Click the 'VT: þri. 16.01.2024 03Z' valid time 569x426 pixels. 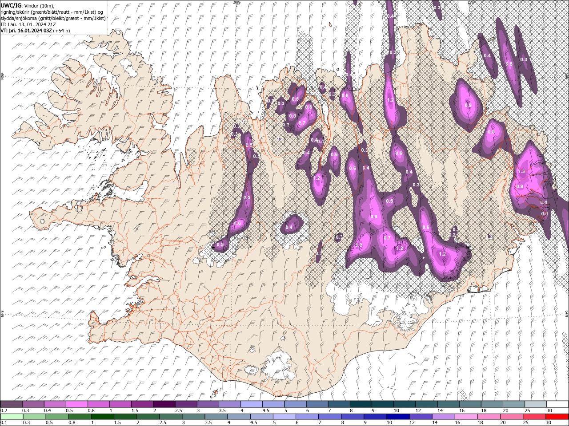pyautogui.click(x=26, y=31)
